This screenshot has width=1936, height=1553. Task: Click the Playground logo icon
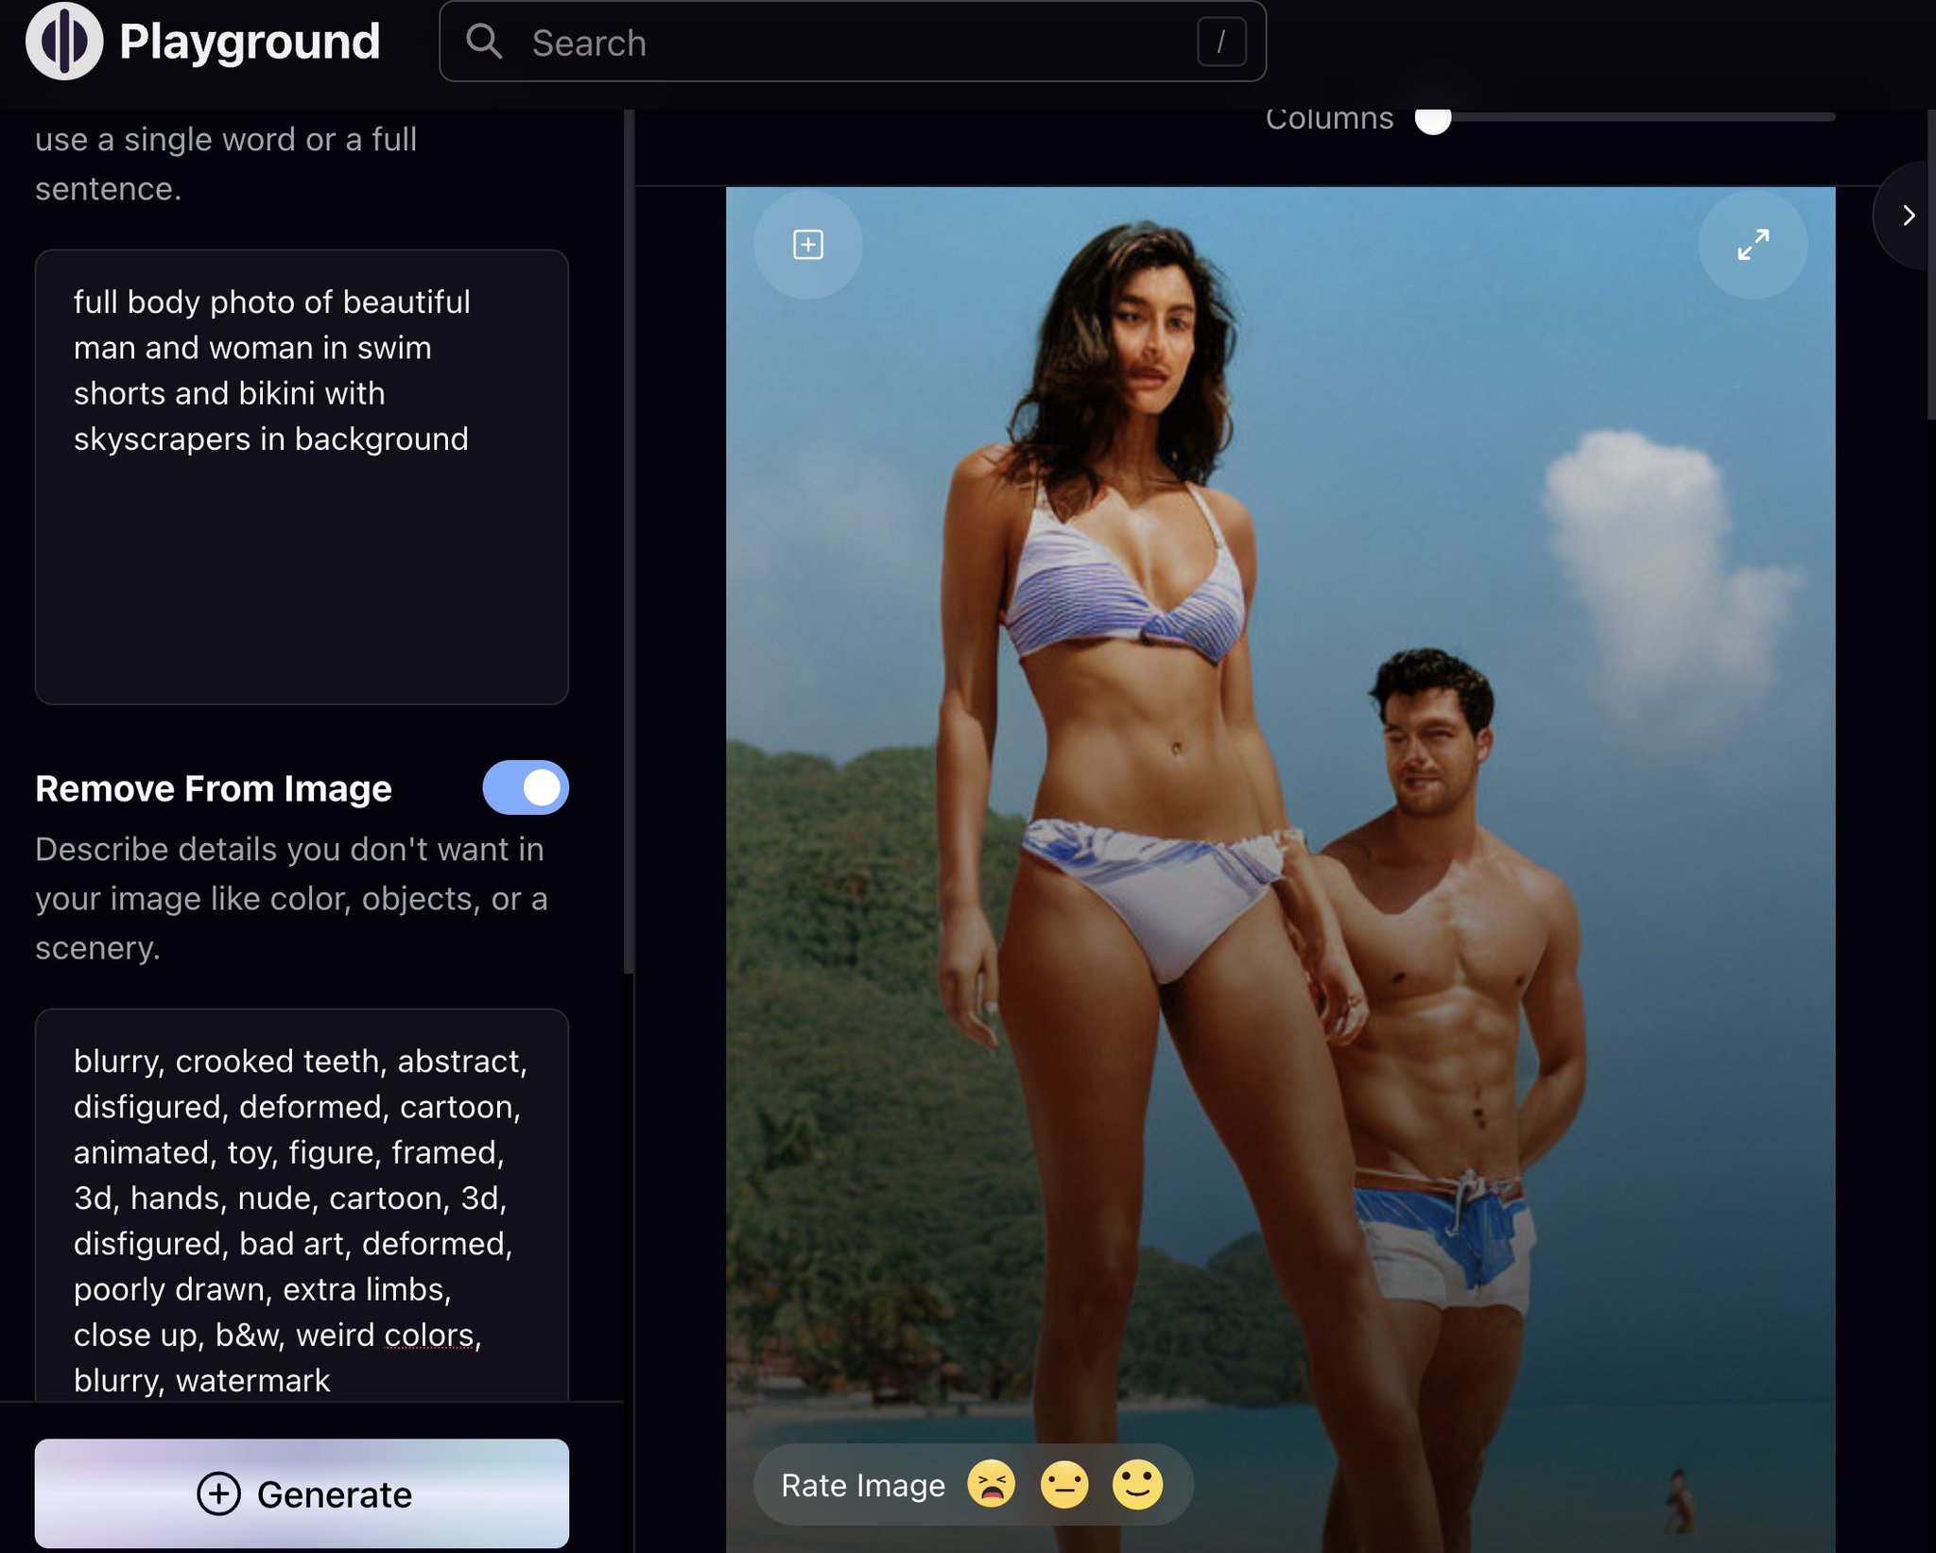pyautogui.click(x=63, y=42)
